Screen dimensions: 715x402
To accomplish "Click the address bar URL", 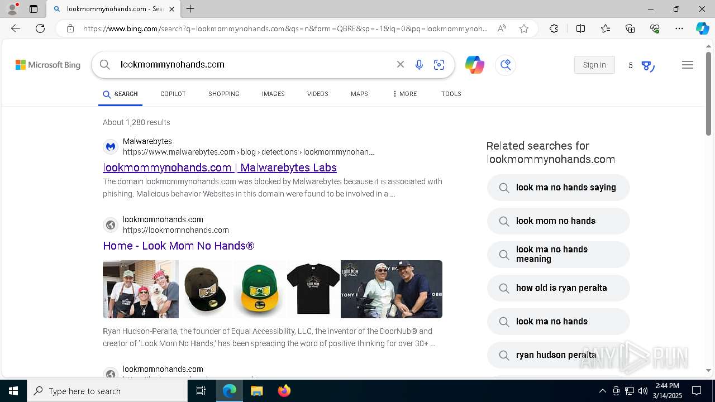I will (x=285, y=28).
